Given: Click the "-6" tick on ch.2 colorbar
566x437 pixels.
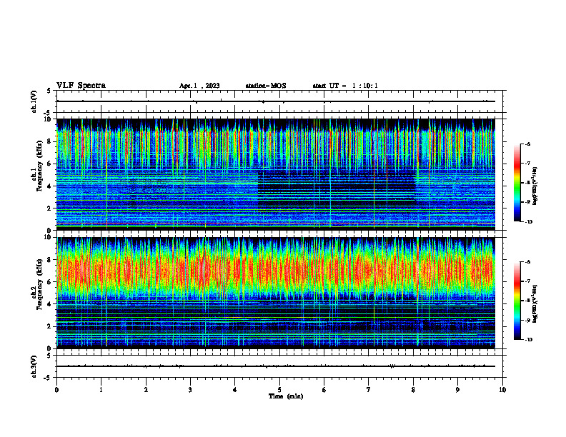Looking at the screenshot, I should pos(528,262).
